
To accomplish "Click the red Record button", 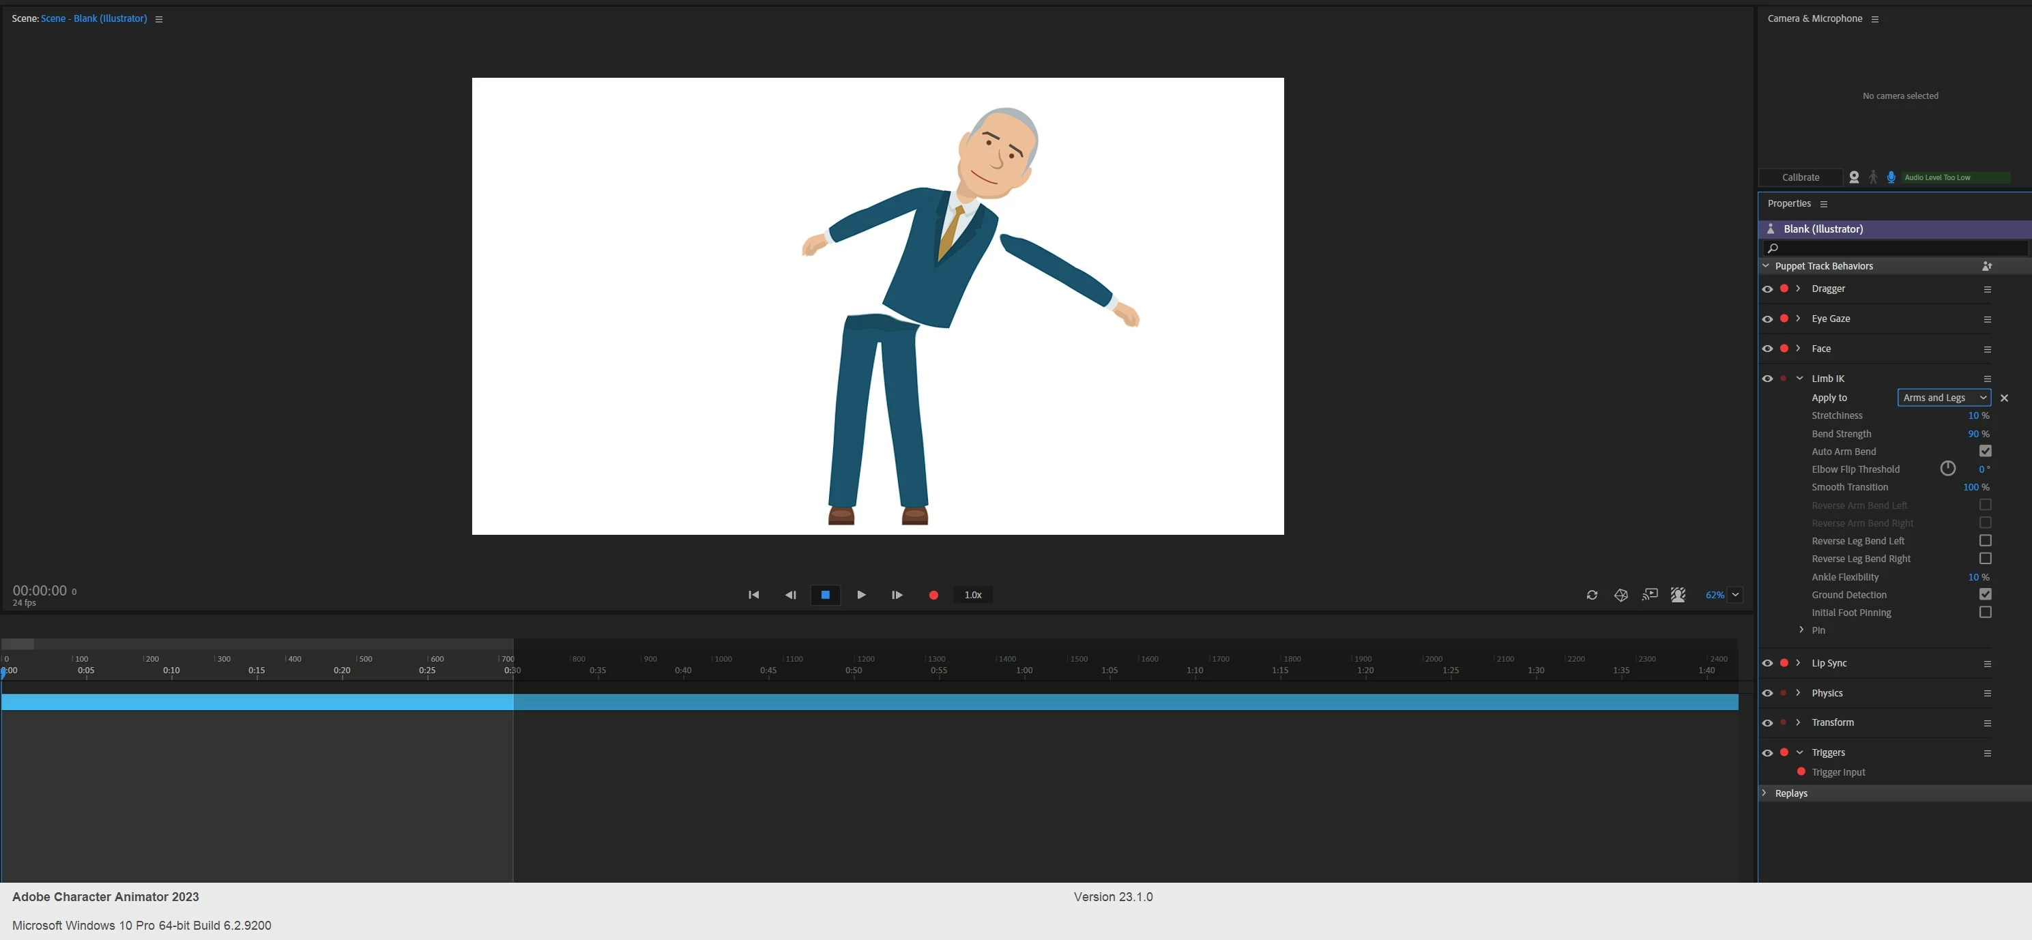I will (933, 596).
